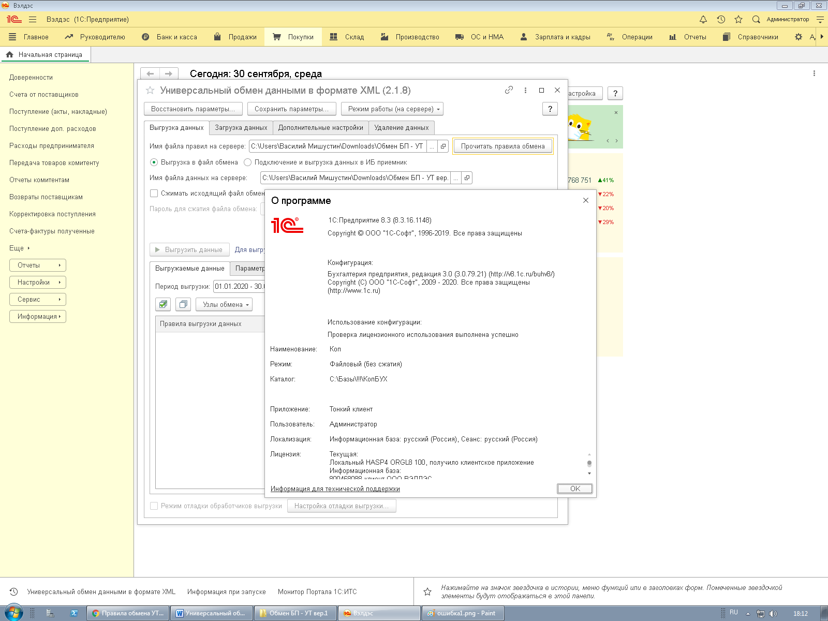Open rules file name open button icon

click(443, 146)
